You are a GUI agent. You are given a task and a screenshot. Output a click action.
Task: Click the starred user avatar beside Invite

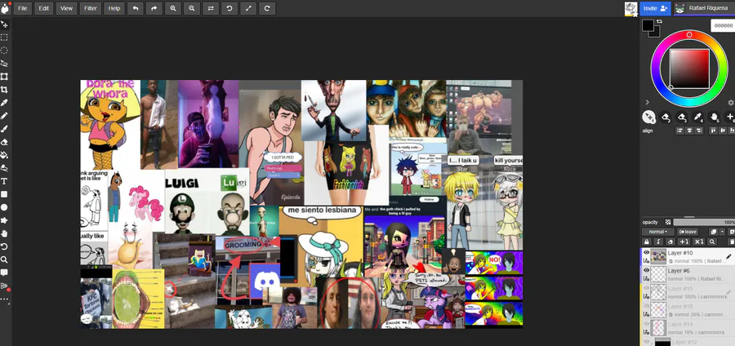point(631,9)
